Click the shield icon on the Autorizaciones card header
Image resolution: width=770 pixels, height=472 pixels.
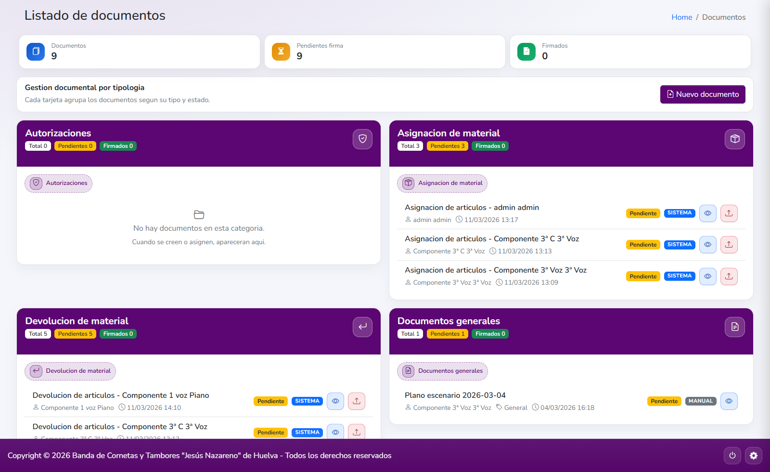(x=362, y=139)
